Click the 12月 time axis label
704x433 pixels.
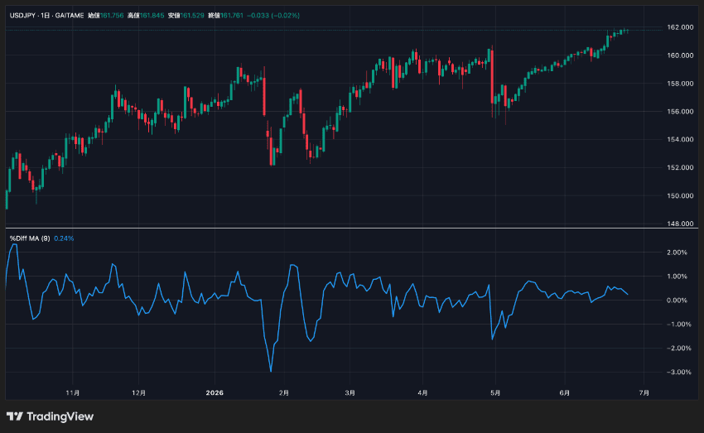click(x=139, y=393)
